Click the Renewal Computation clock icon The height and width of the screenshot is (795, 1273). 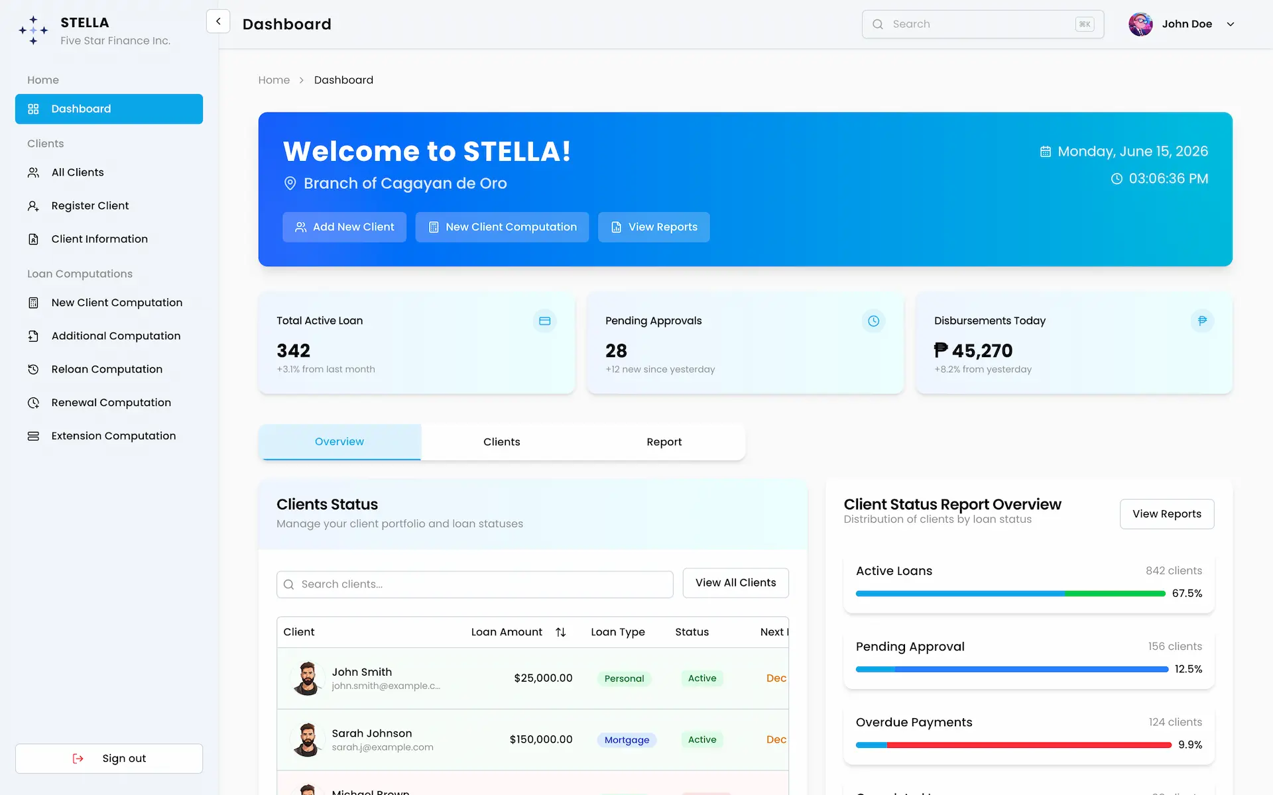pyautogui.click(x=33, y=403)
